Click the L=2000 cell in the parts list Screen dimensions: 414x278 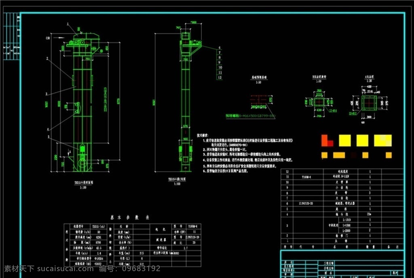pyautogui.click(x=346, y=231)
